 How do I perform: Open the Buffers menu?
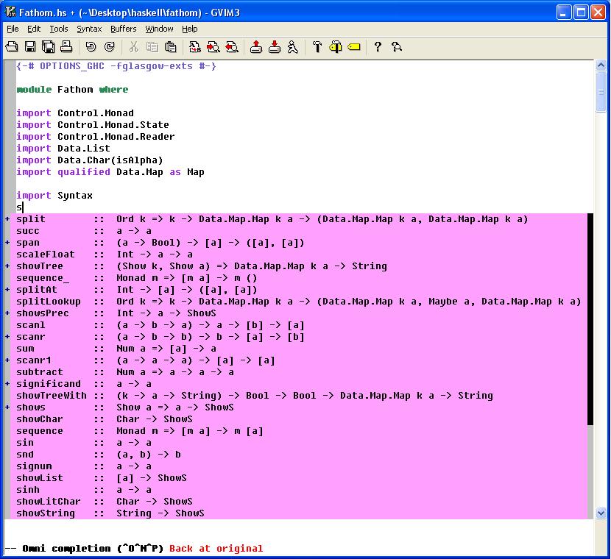coord(122,29)
